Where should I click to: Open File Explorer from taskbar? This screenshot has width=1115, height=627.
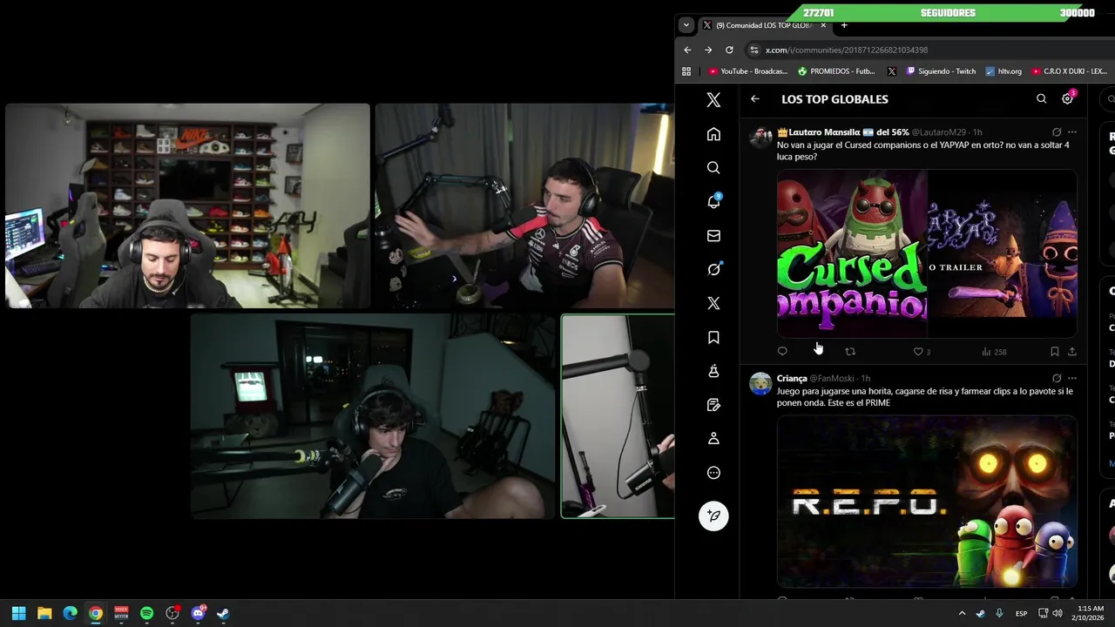point(44,613)
